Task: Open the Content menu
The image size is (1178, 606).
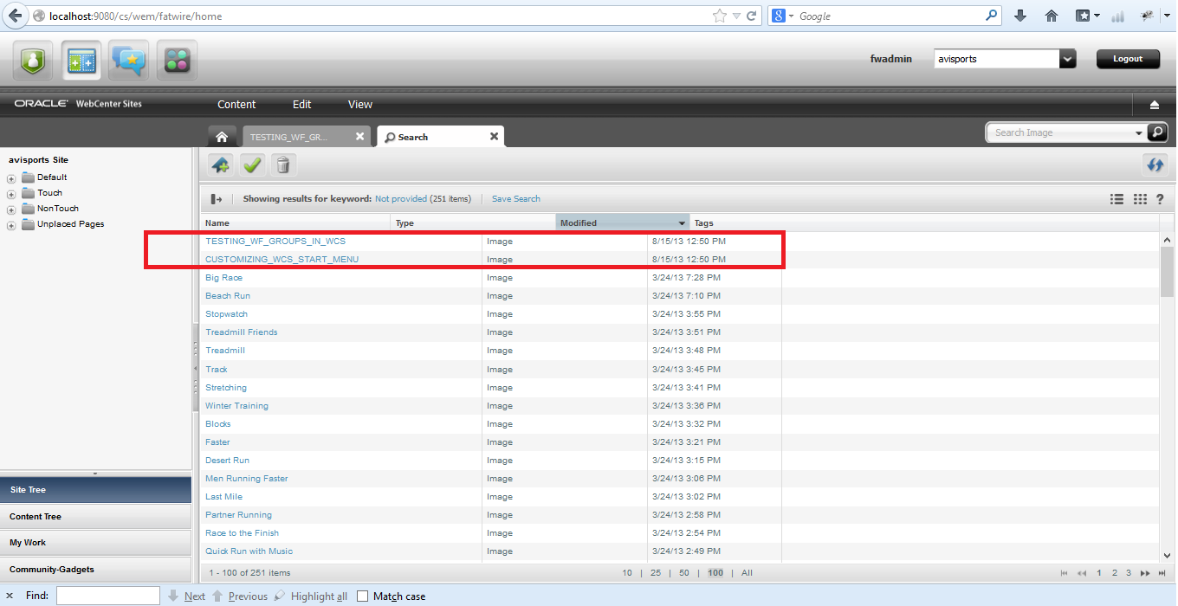Action: tap(236, 104)
